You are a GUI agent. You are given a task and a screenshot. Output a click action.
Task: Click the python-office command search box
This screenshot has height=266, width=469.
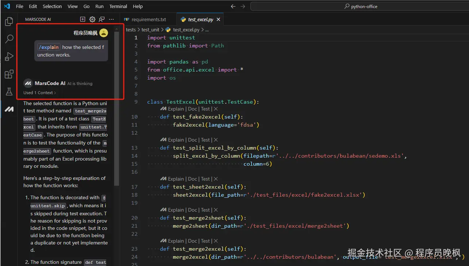click(x=360, y=6)
